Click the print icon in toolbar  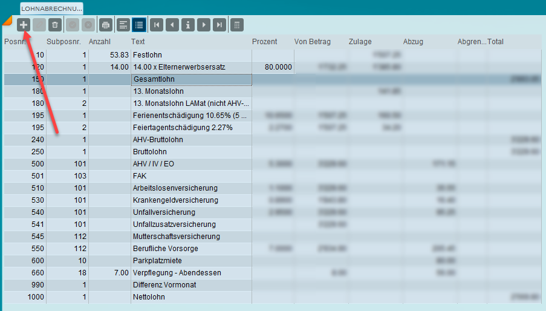[106, 25]
